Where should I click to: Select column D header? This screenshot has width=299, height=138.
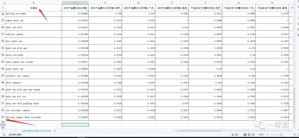(138, 3)
